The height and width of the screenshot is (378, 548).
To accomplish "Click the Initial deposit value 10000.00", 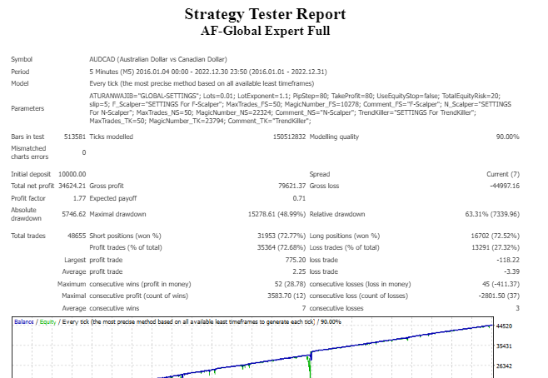I will [68, 173].
